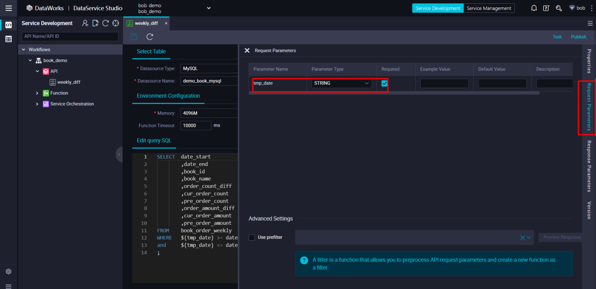Click the Memory input field
This screenshot has width=596, height=289.
pos(209,113)
